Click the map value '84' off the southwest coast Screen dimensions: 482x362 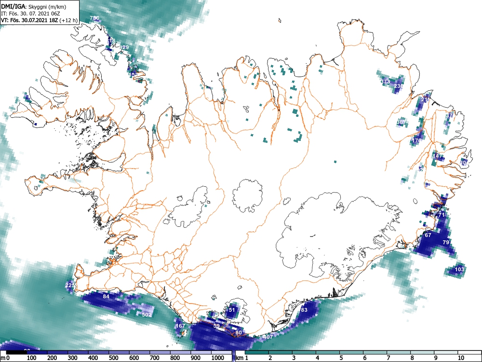pos(106,296)
